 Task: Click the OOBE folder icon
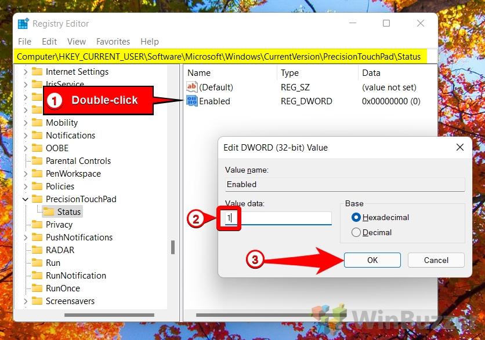(x=37, y=148)
